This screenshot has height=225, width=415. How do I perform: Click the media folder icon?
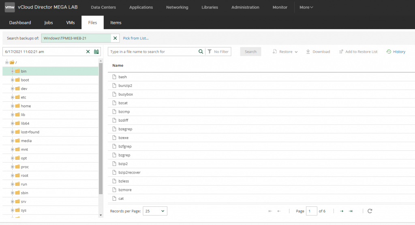pos(17,141)
